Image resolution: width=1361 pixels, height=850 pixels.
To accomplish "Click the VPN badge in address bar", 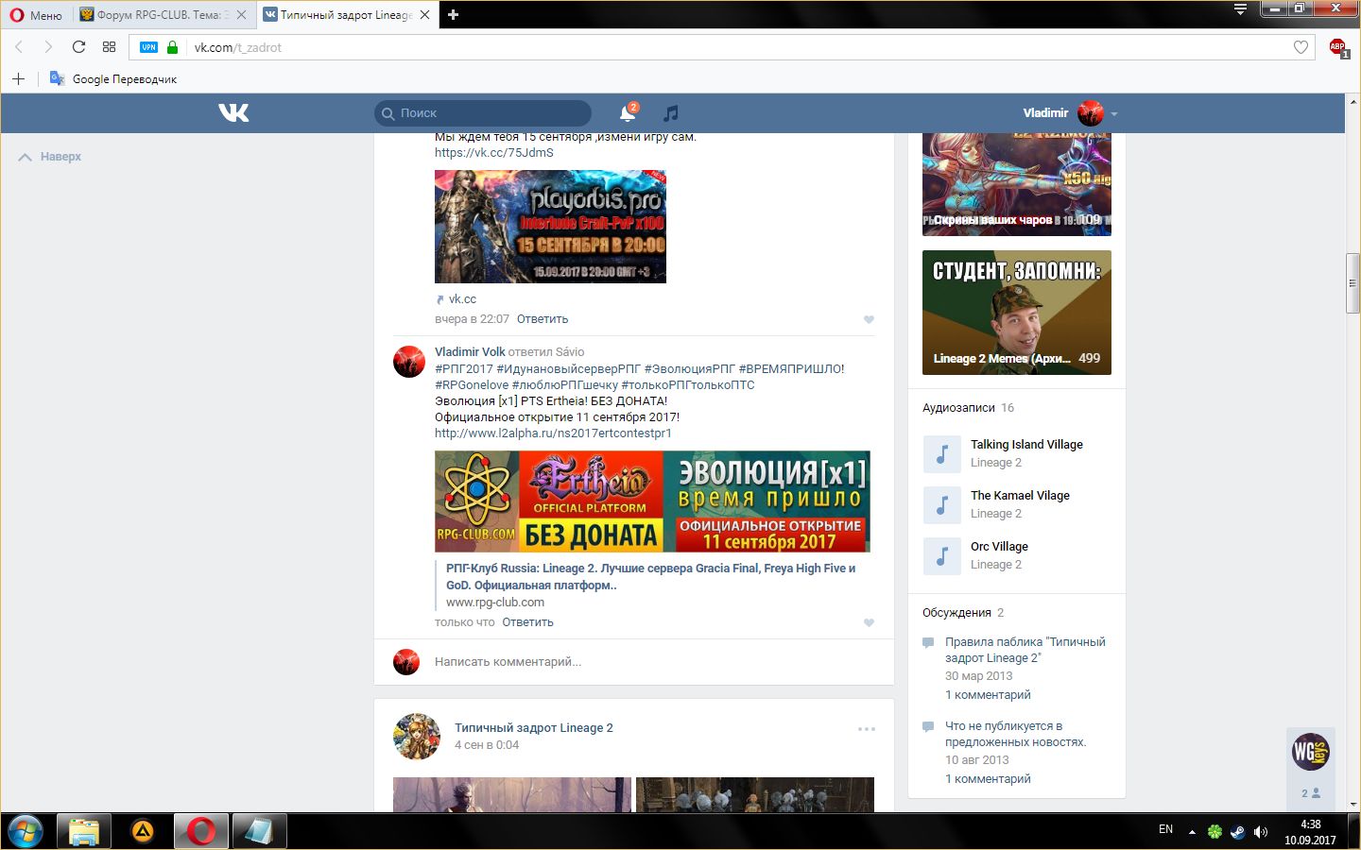I will (x=148, y=47).
